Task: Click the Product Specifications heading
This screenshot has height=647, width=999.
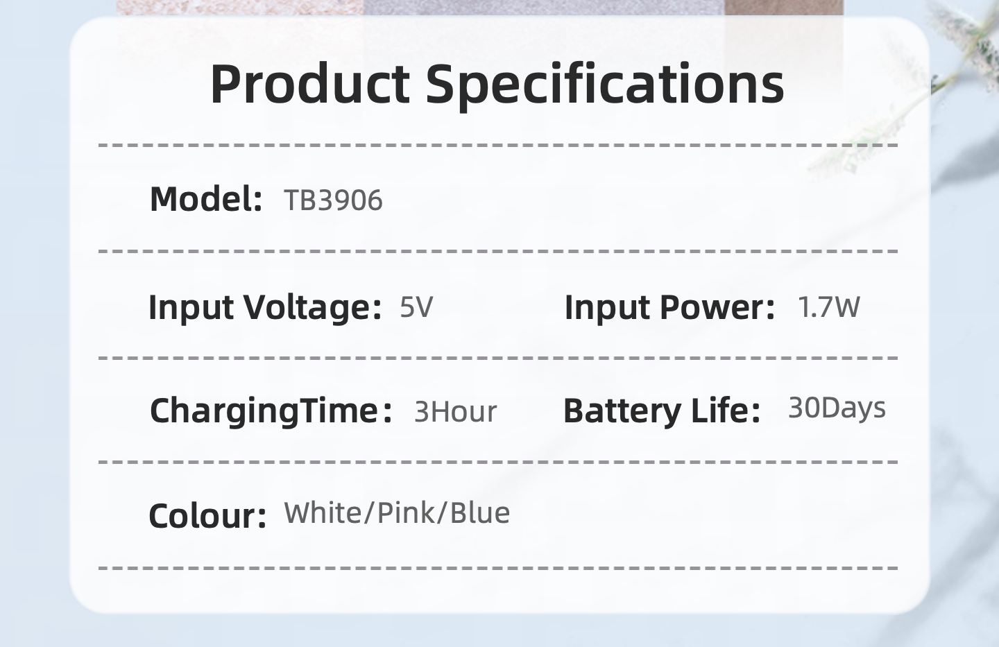Action: coord(497,85)
